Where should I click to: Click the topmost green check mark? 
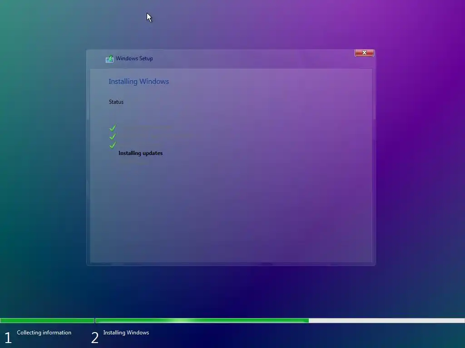[113, 127]
